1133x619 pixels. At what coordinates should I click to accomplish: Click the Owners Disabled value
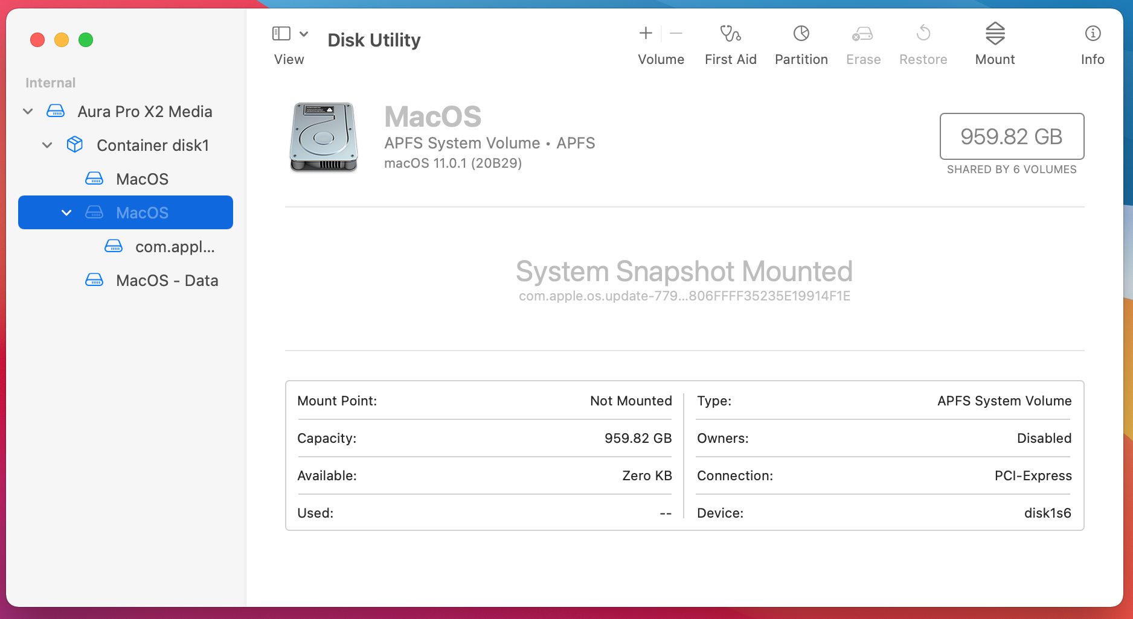click(1044, 439)
